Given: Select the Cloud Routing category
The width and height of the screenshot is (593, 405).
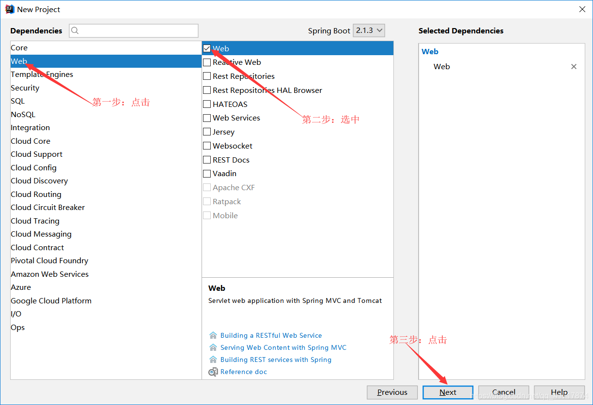Looking at the screenshot, I should pyautogui.click(x=106, y=195).
